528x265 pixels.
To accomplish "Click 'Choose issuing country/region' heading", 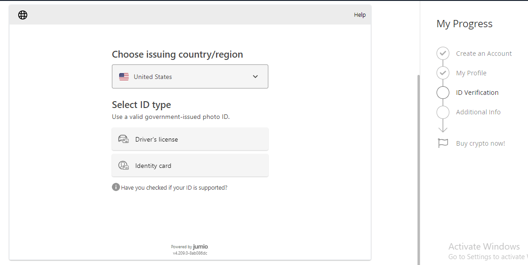I will click(x=177, y=54).
